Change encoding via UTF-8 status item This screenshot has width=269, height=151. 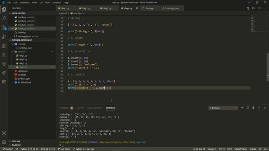[x=222, y=149]
